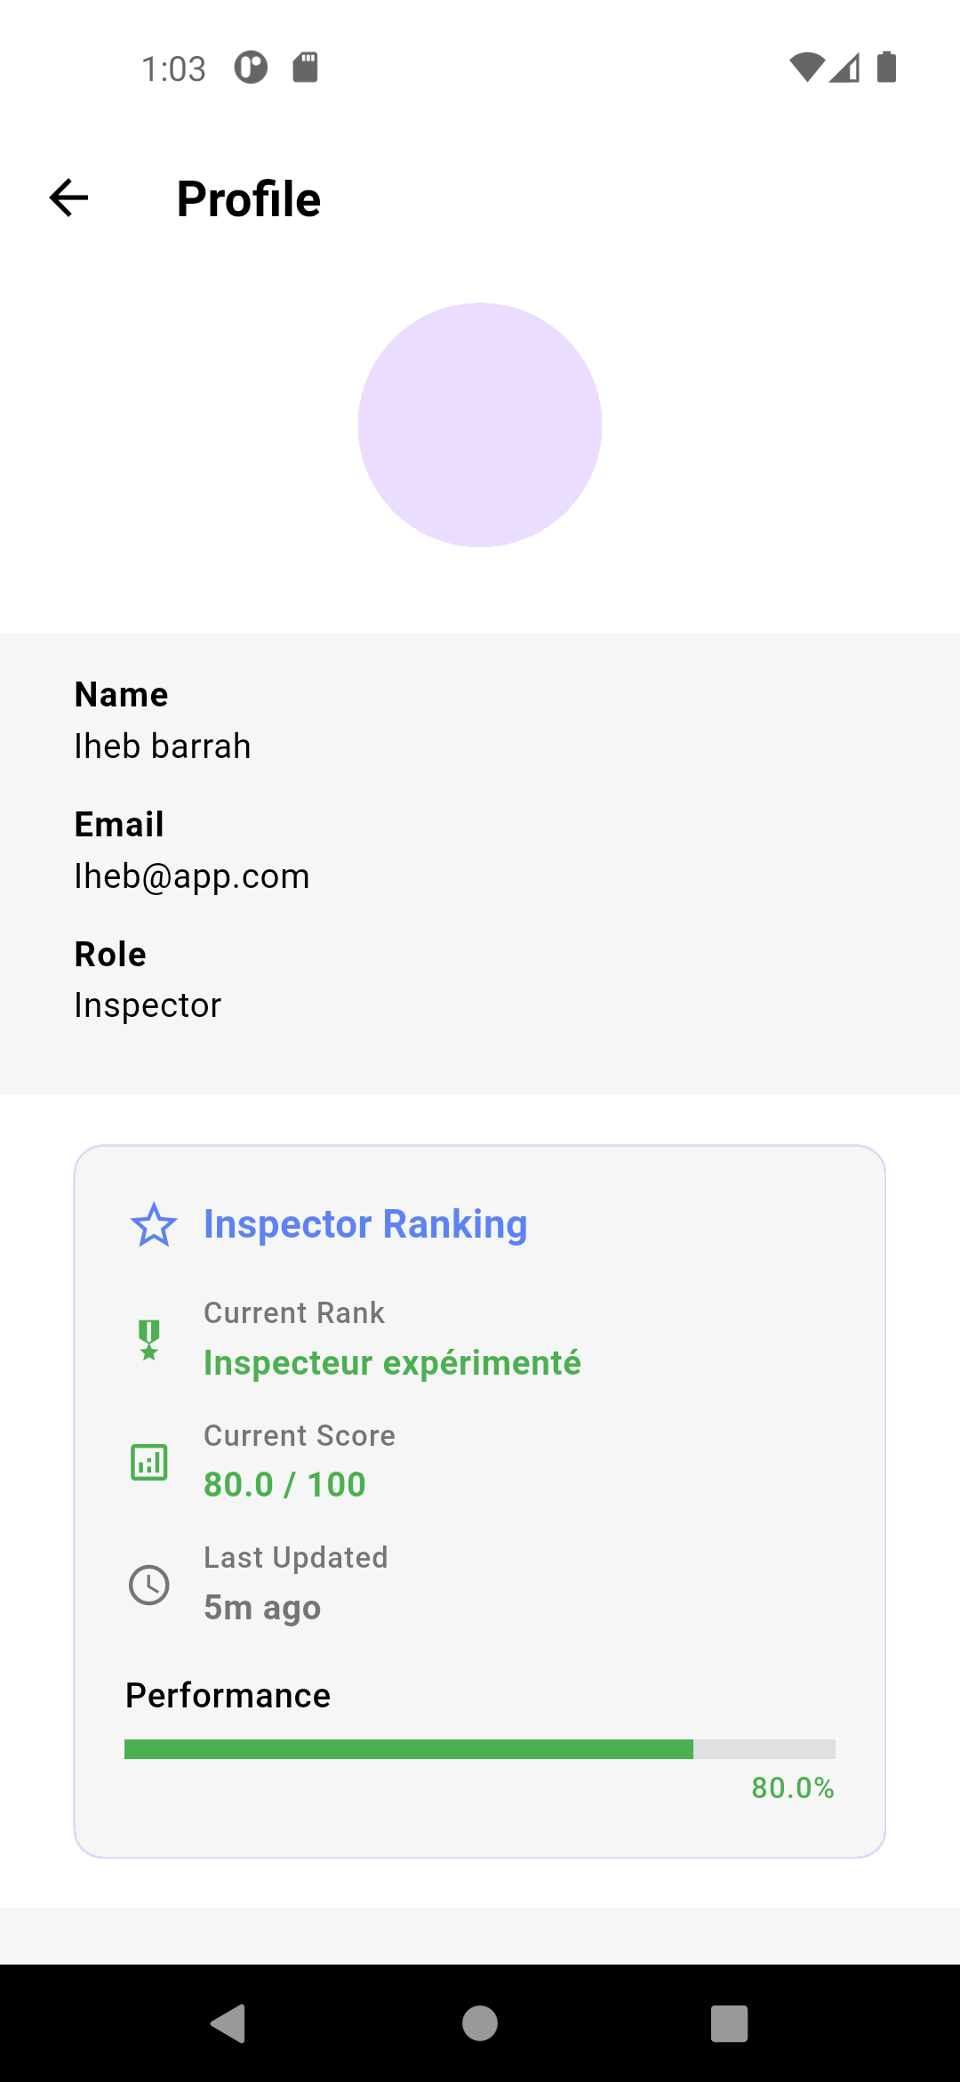Tap the back arrow icon

68,198
